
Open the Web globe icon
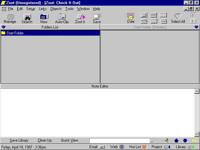(122, 147)
